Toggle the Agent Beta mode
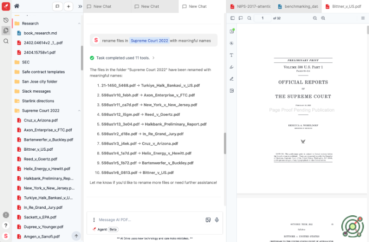 [105, 229]
